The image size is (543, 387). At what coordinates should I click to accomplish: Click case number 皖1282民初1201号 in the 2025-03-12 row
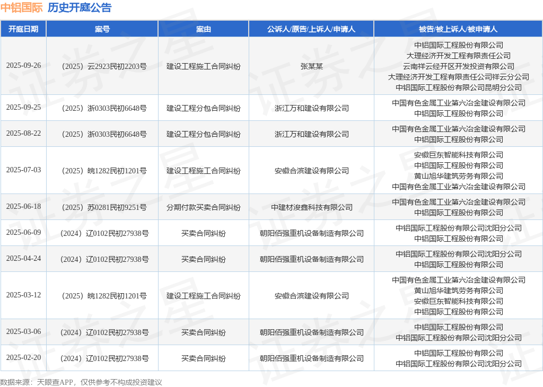click(x=104, y=296)
